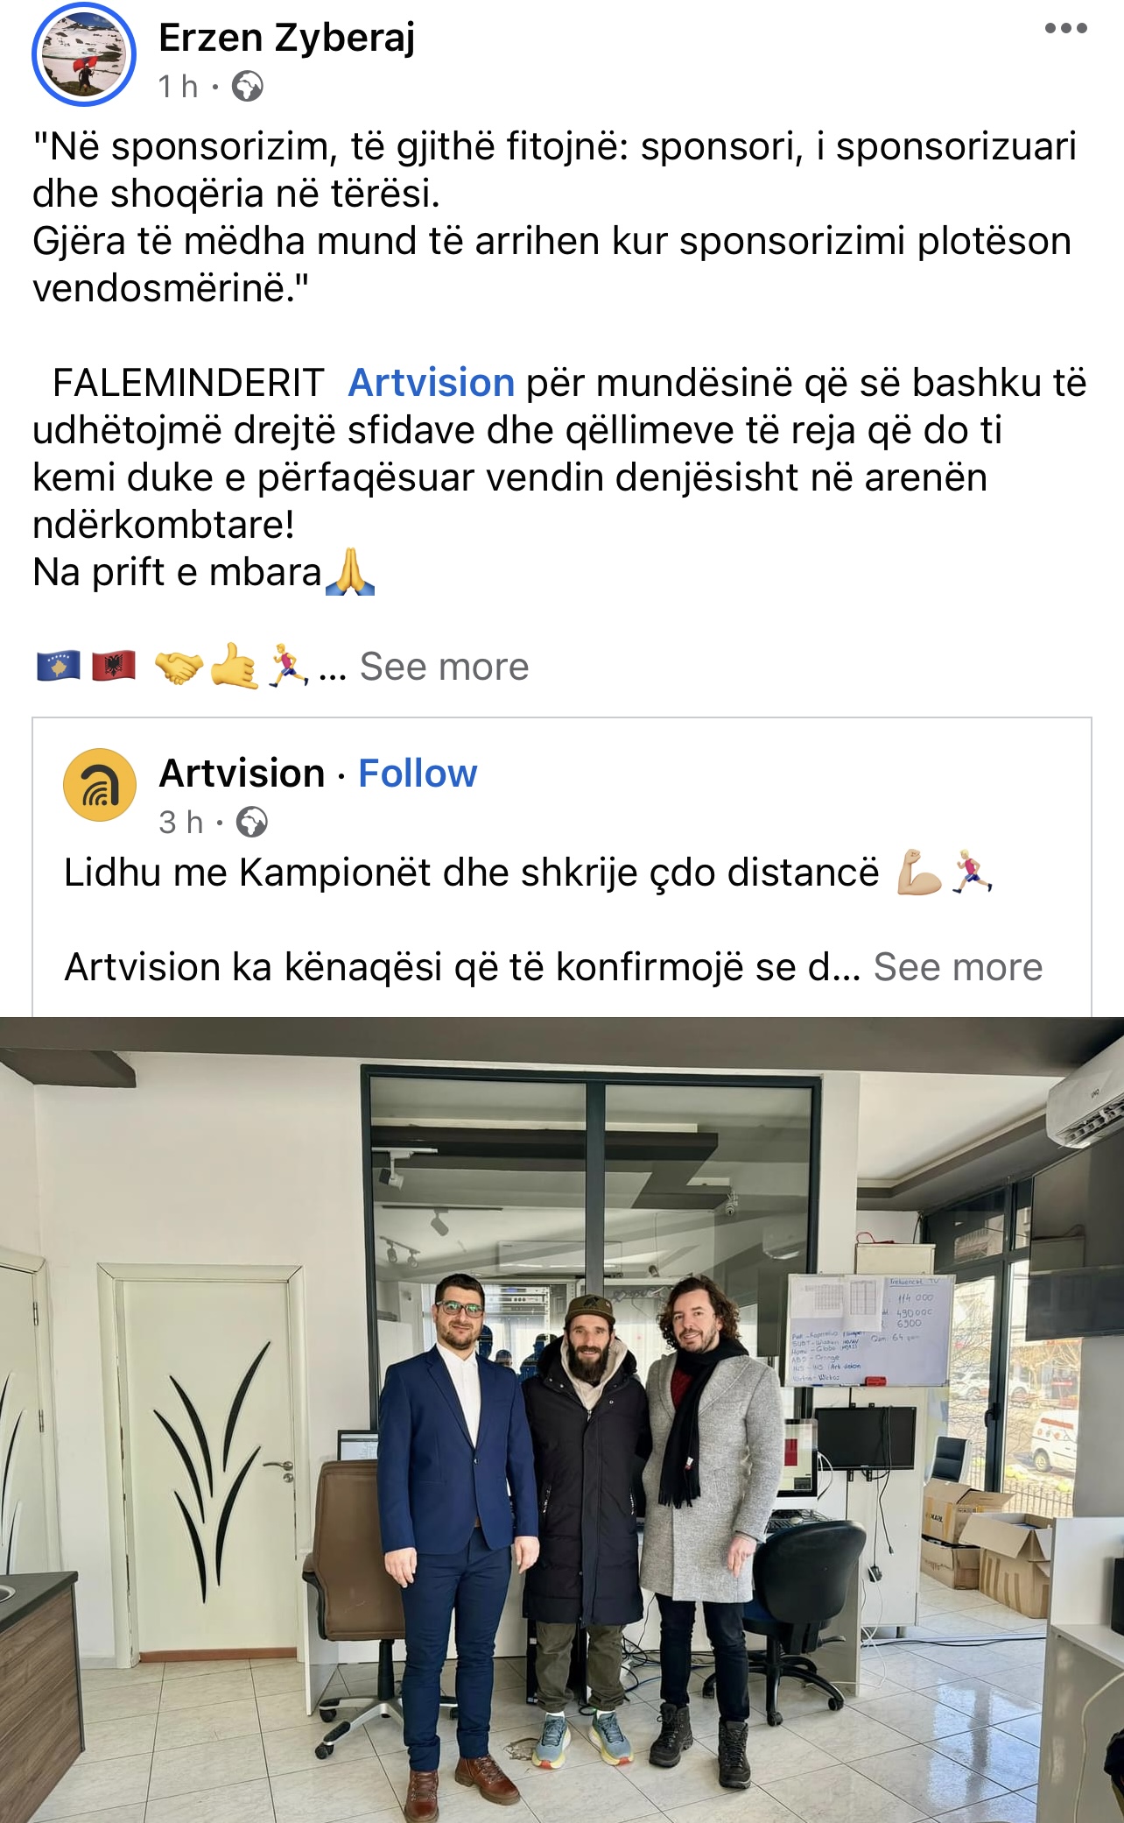Image resolution: width=1124 pixels, height=1823 pixels.
Task: Open the three-dots post options menu
Action: pos(1065,29)
